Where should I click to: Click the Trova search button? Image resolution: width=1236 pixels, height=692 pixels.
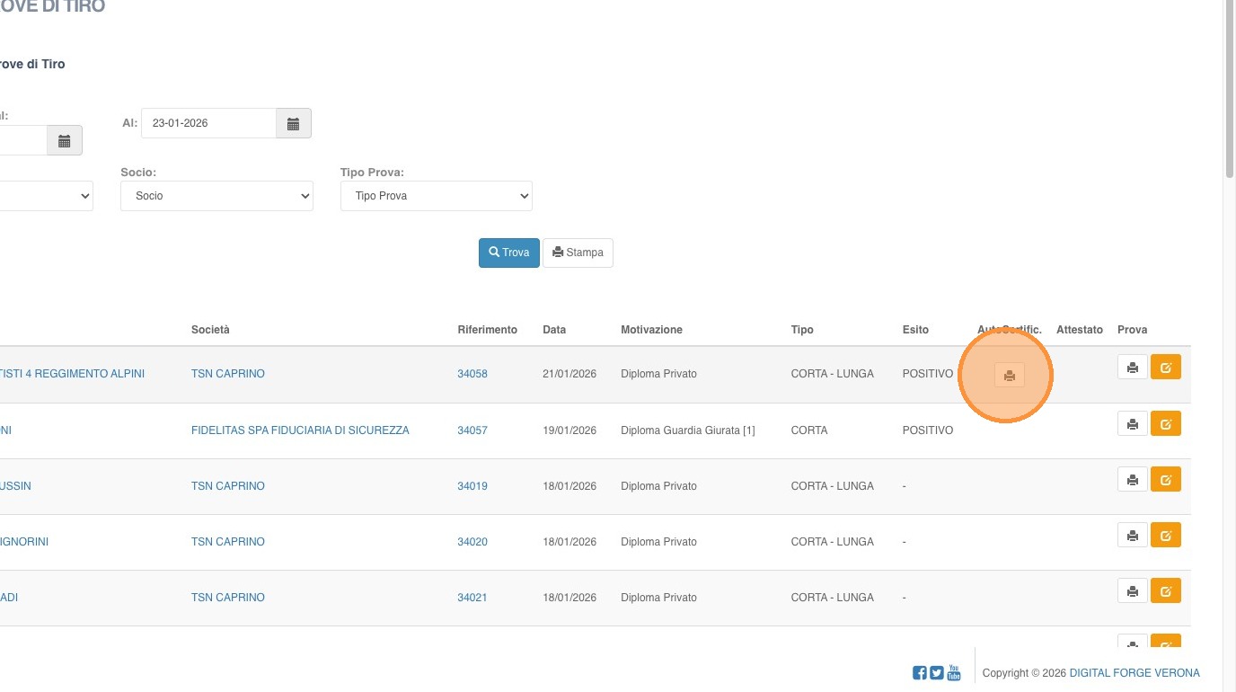pyautogui.click(x=509, y=253)
